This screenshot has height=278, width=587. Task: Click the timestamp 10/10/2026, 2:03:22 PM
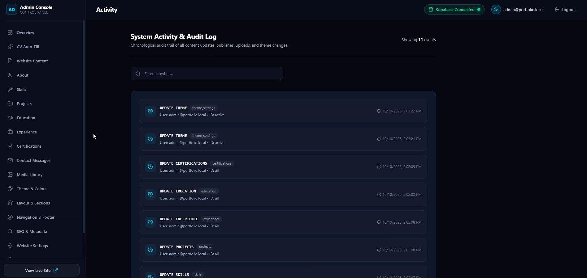402,111
